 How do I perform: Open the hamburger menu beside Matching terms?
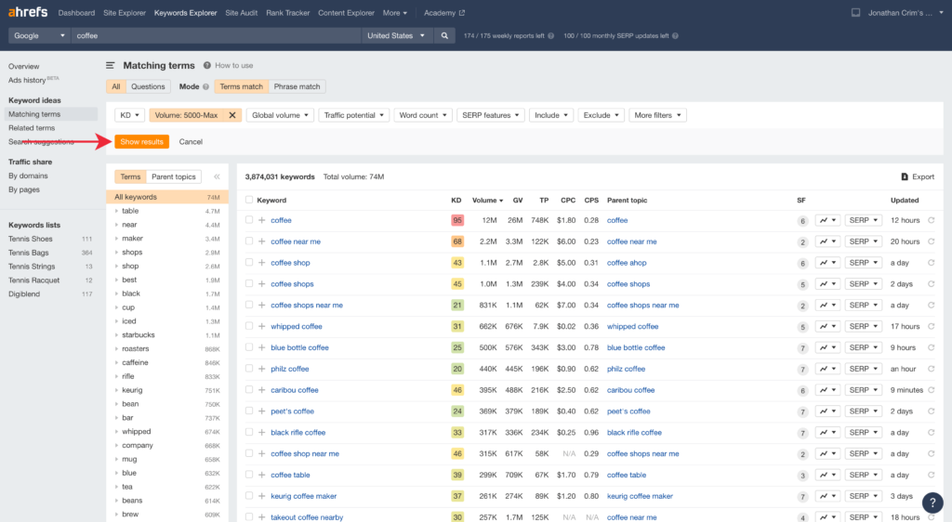[x=110, y=65]
